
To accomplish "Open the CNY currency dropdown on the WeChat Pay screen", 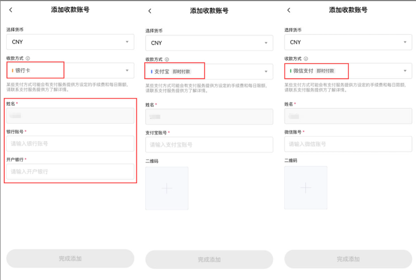I will (x=348, y=43).
